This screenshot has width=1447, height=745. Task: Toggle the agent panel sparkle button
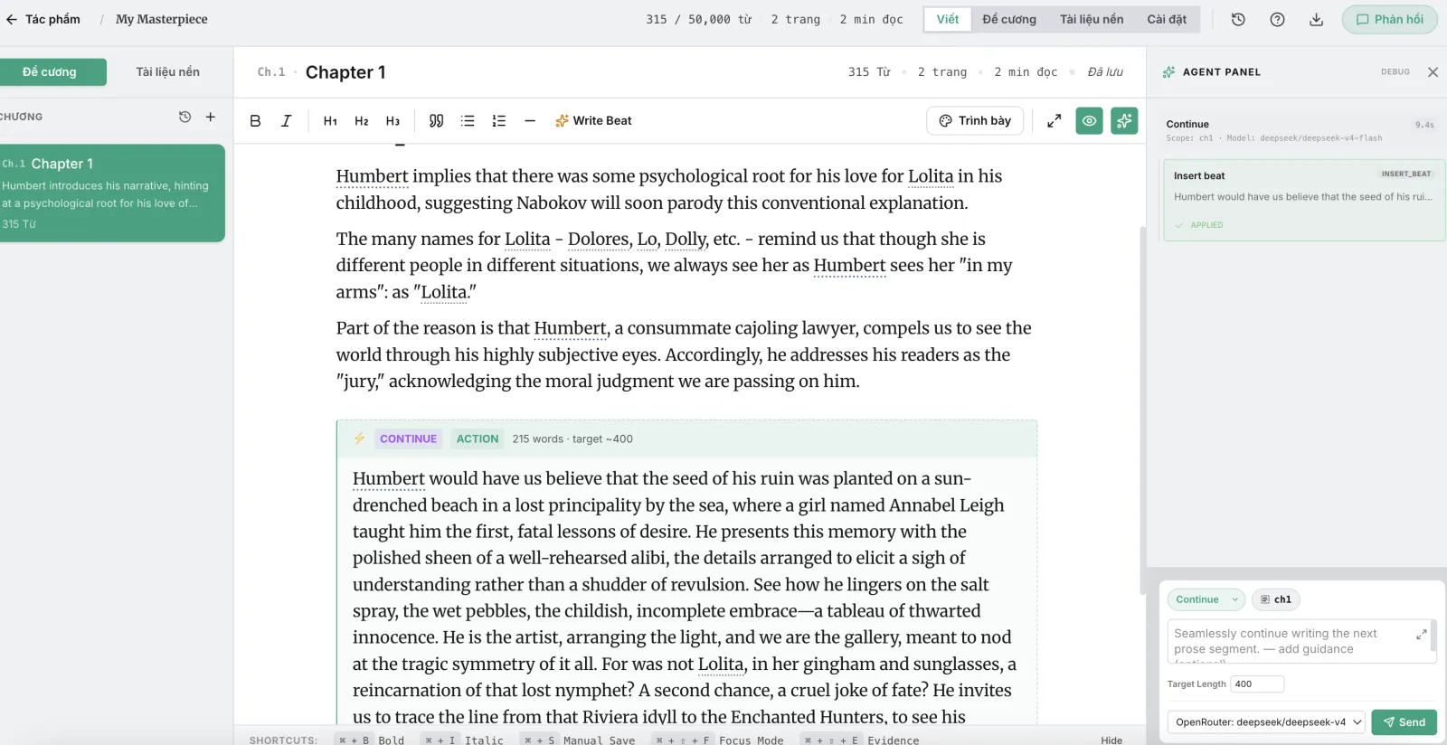click(x=1124, y=121)
